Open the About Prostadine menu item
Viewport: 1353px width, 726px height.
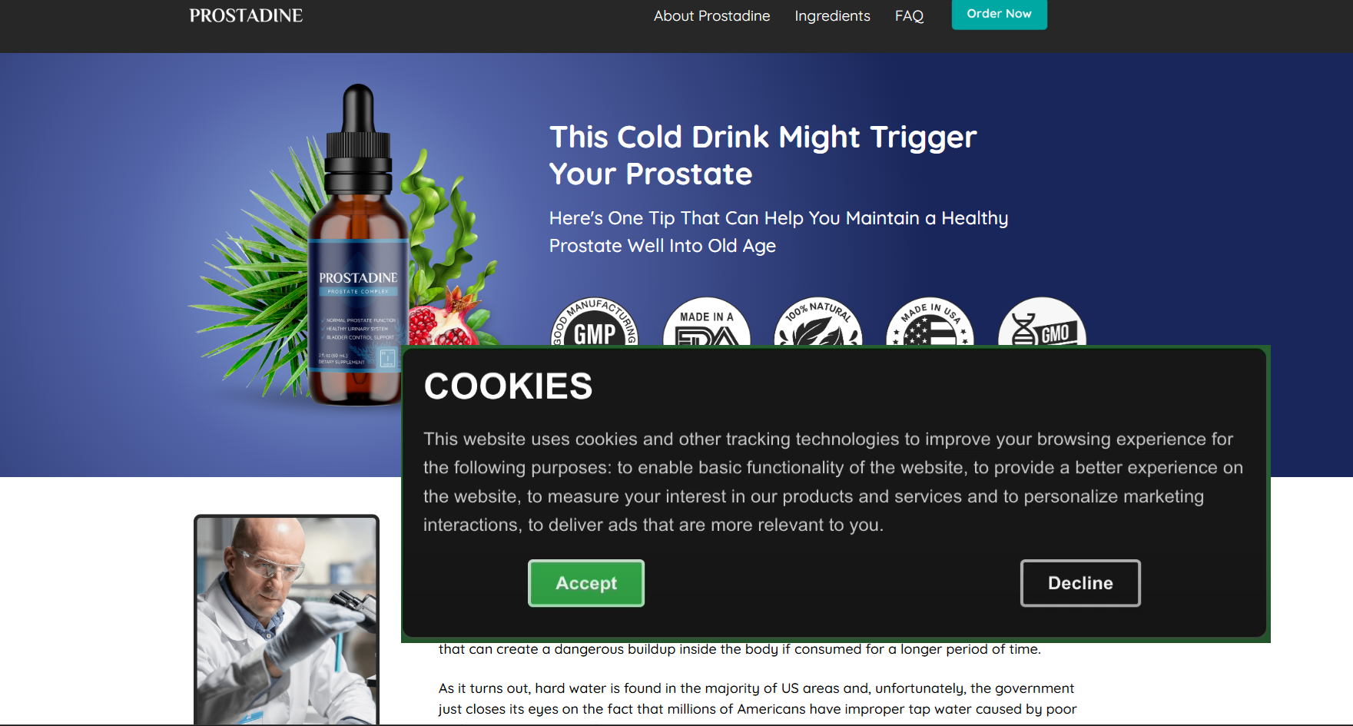[x=711, y=15]
